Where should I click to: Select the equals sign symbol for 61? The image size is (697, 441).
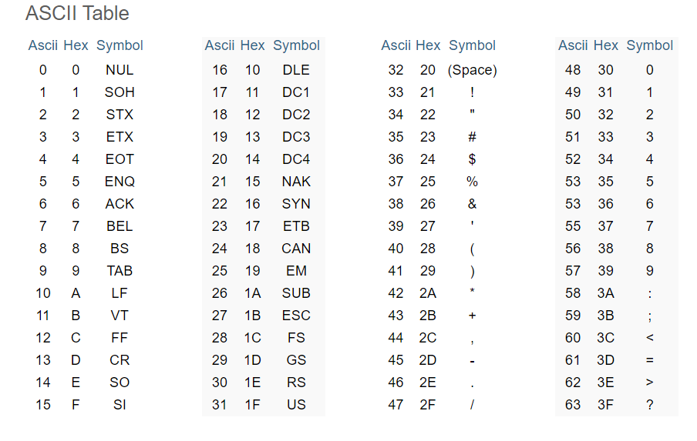[x=649, y=360]
